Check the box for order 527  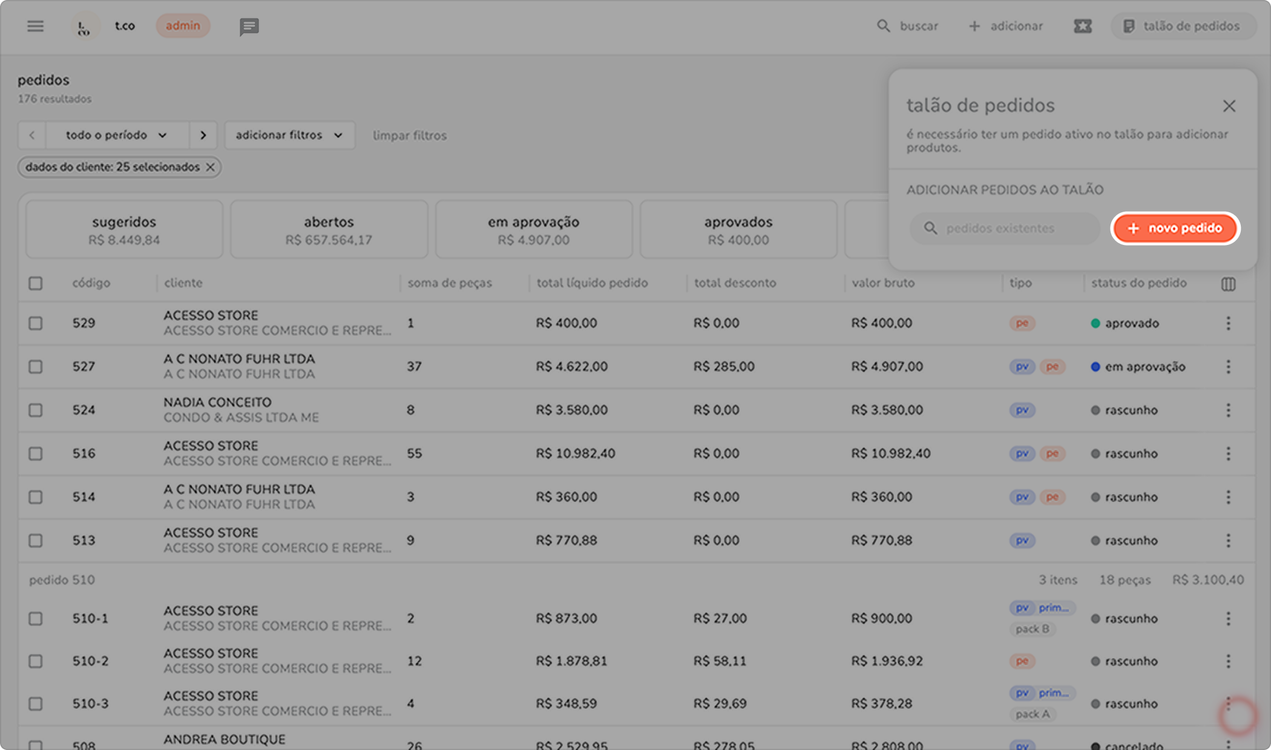coord(36,367)
